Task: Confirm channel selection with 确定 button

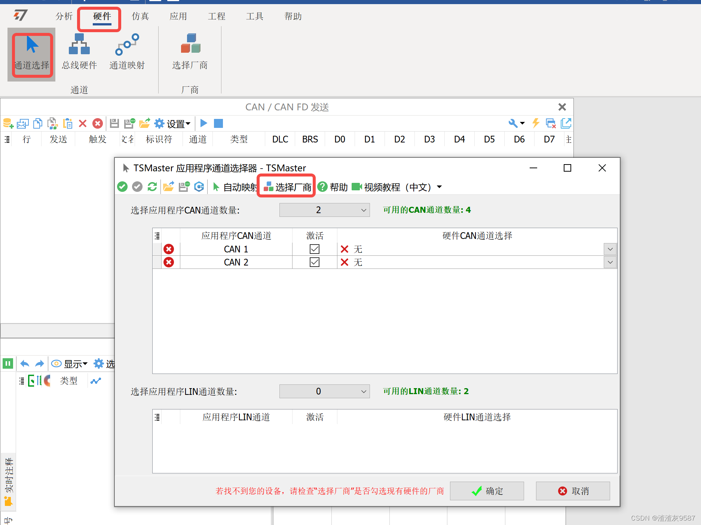Action: coord(487,491)
